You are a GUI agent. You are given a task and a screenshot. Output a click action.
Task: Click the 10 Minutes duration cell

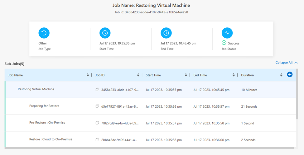(x=249, y=90)
